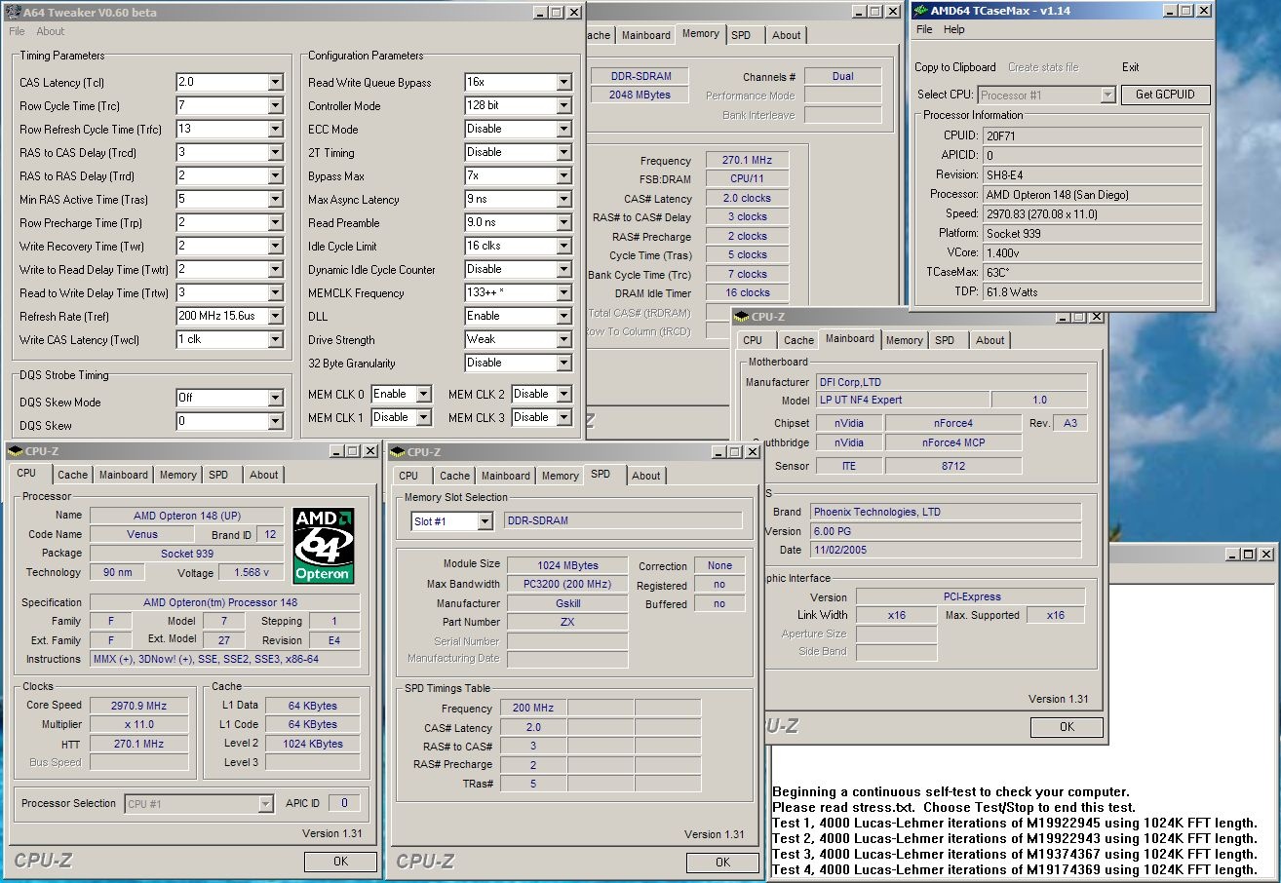This screenshot has width=1281, height=883.
Task: Click the Core Speed 2970.9 MHz field
Action: point(139,706)
